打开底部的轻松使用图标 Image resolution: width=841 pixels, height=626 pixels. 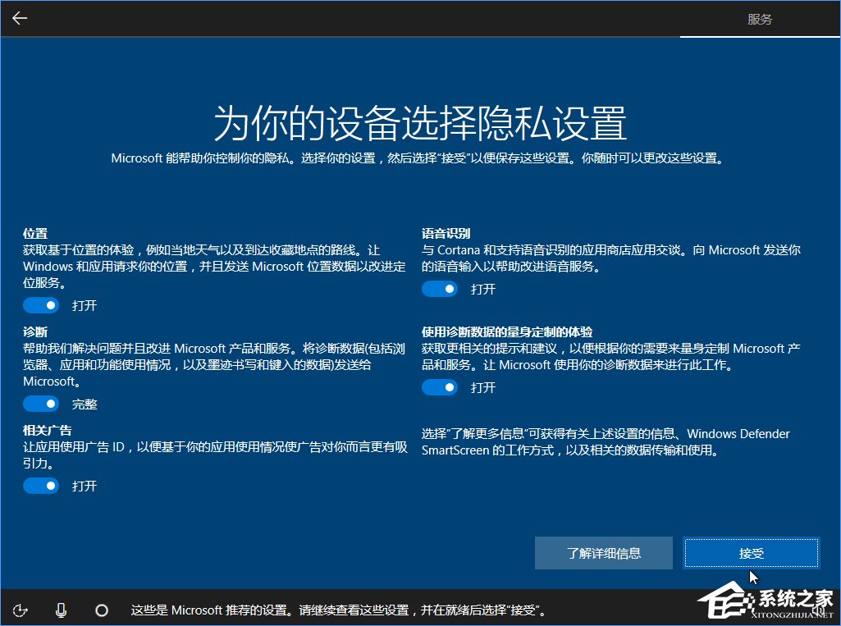21,610
